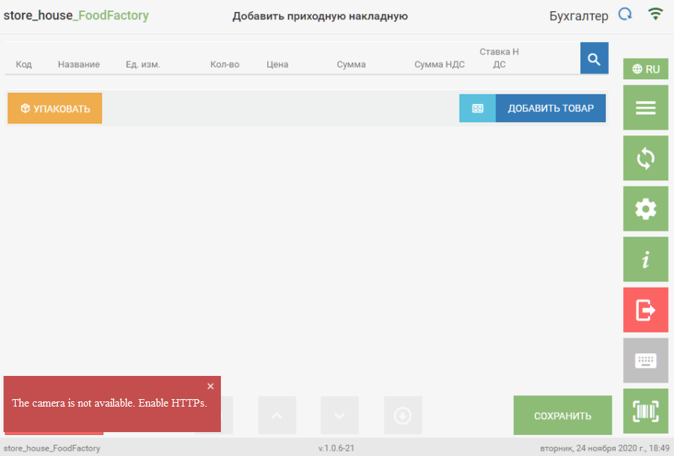Click the green sync arrows button
674x456 pixels.
coord(645,158)
